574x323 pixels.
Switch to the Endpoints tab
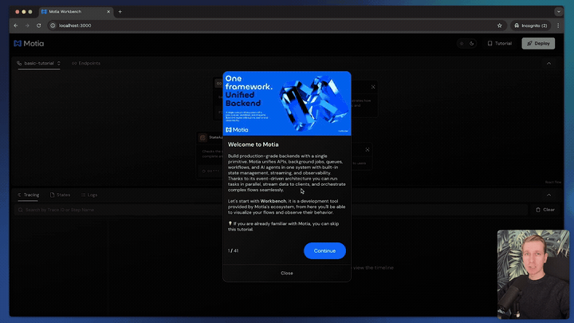coord(86,63)
